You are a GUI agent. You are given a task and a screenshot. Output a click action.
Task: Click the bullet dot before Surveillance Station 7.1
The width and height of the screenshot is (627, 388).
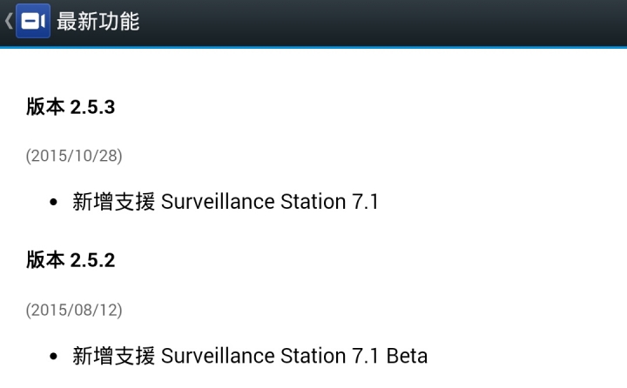coord(54,202)
